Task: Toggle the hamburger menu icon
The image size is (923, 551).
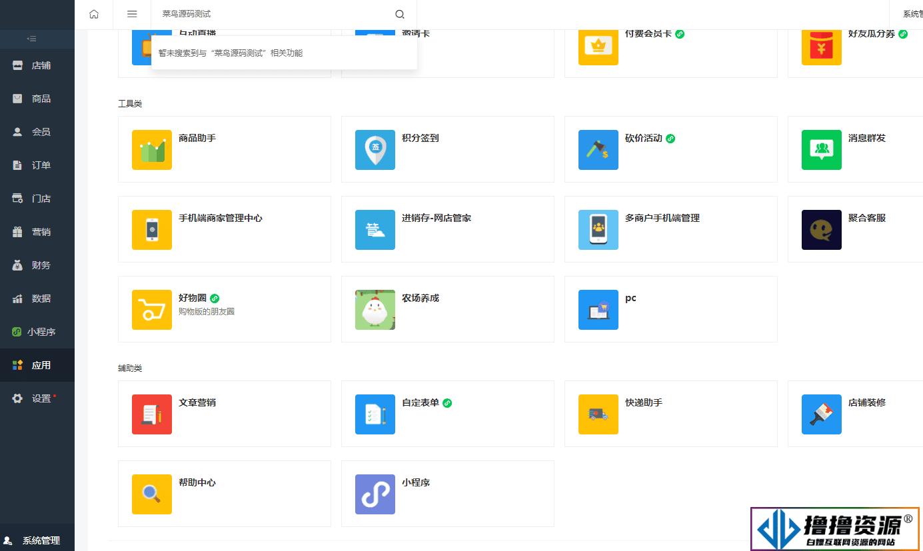Action: point(132,14)
